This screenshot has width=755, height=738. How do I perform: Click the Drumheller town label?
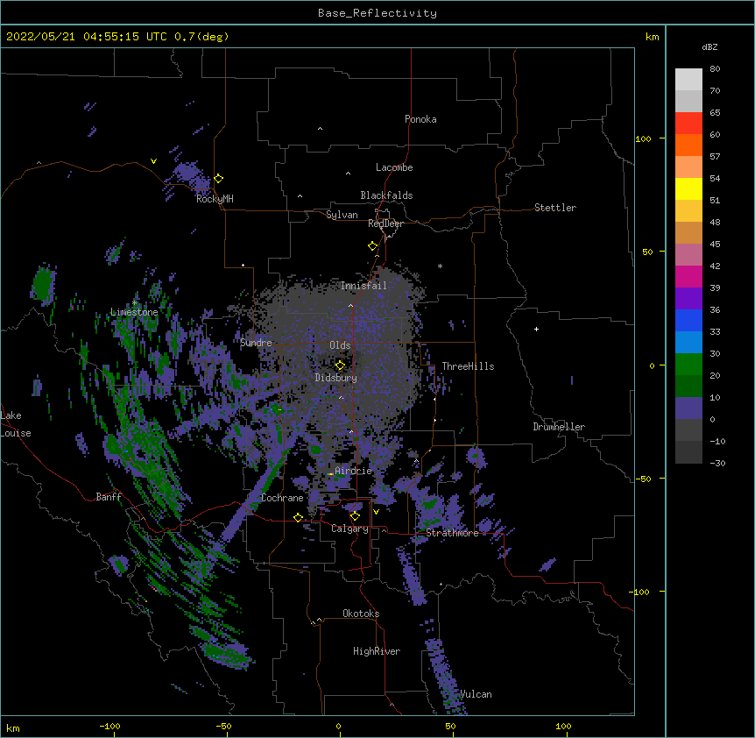(559, 427)
